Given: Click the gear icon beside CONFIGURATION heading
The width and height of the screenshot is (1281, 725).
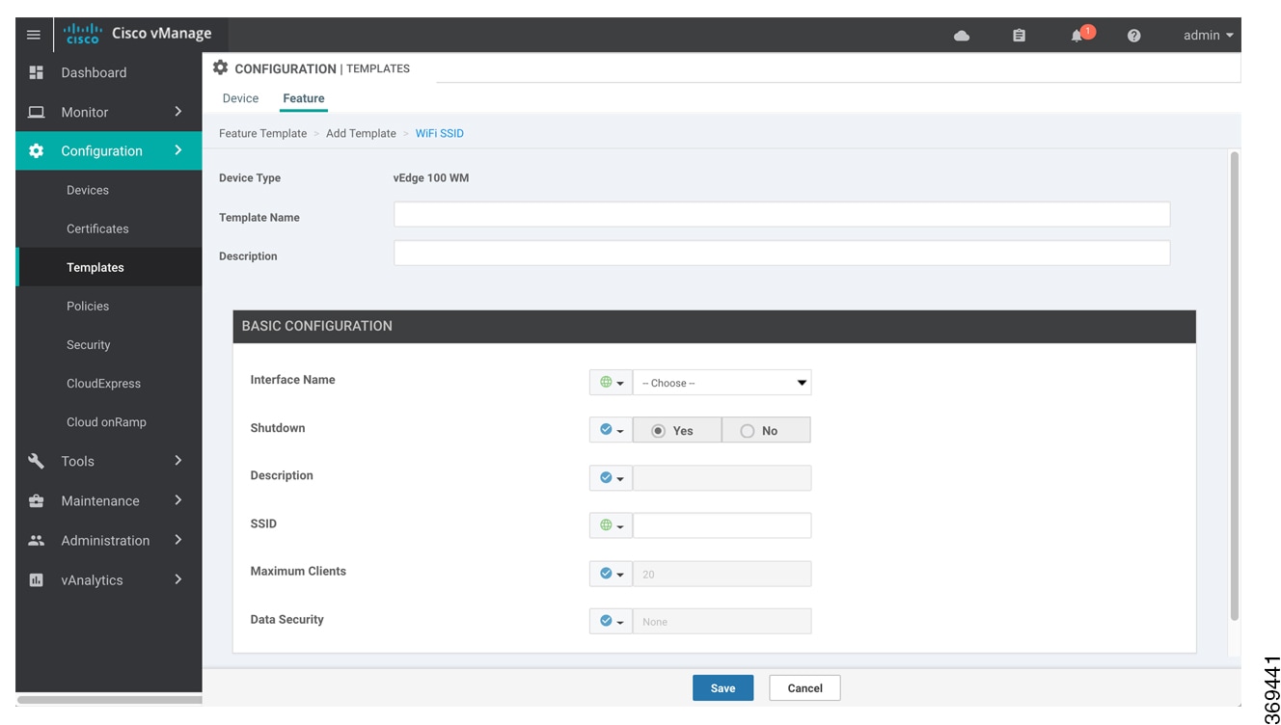Looking at the screenshot, I should point(220,67).
